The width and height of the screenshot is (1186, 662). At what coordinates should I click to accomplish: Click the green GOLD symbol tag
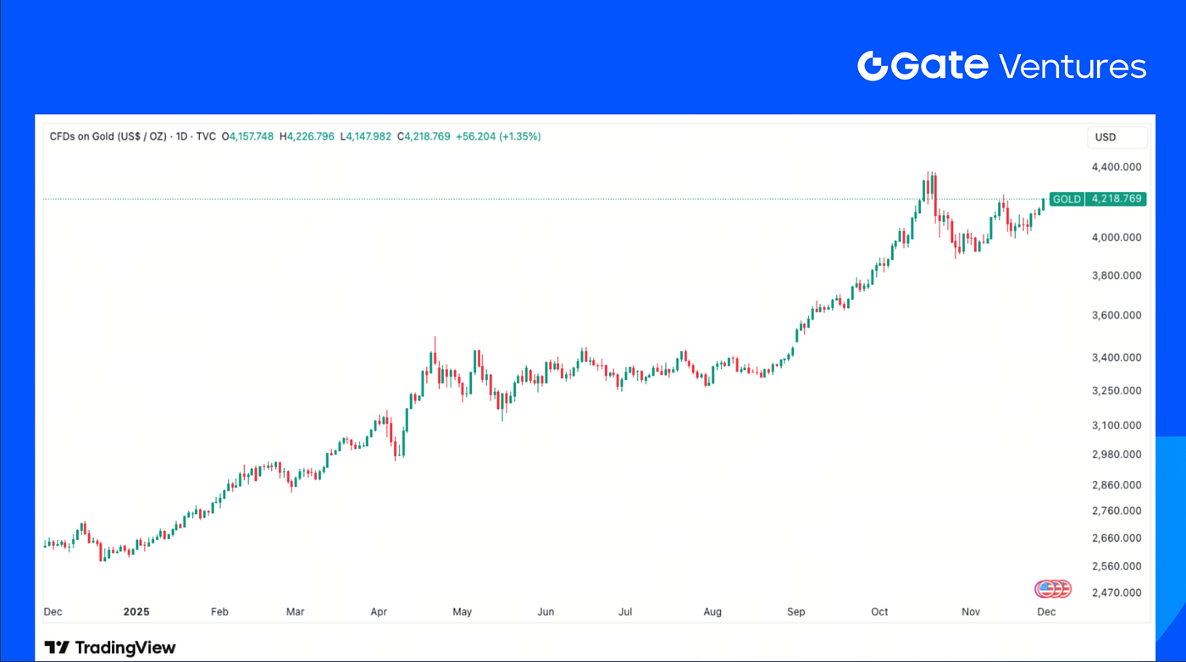coord(1066,199)
